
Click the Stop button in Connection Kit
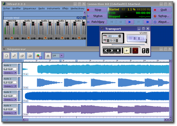coord(97,10)
